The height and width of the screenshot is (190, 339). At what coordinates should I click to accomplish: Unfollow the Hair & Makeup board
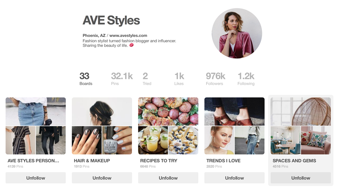click(102, 178)
